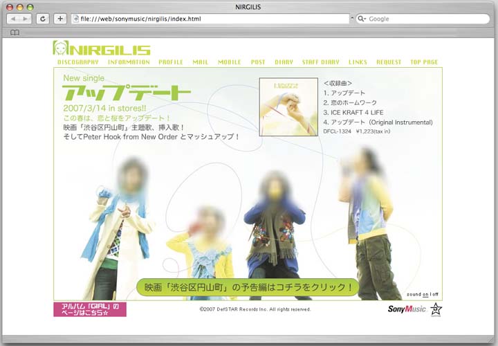Viewport: 498px width, 346px height.
Task: Open the DISCOGRAPHY menu item
Action: pyautogui.click(x=77, y=62)
